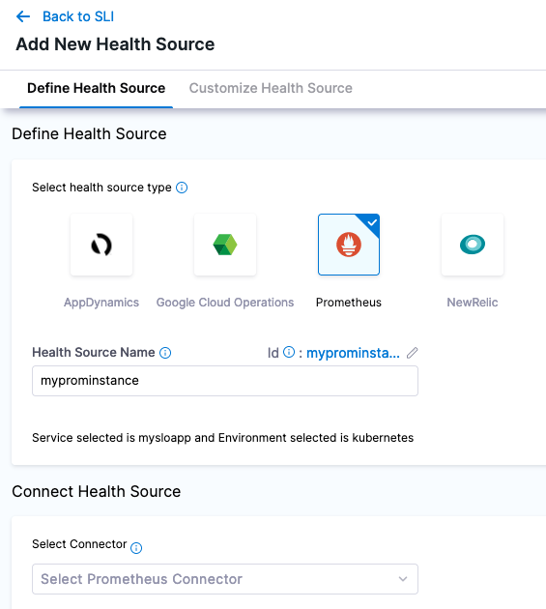
Task: Click the myprominsta... Id link text
Action: click(x=353, y=353)
